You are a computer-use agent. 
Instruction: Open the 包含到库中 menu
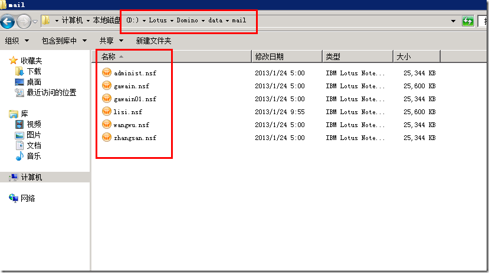[64, 41]
